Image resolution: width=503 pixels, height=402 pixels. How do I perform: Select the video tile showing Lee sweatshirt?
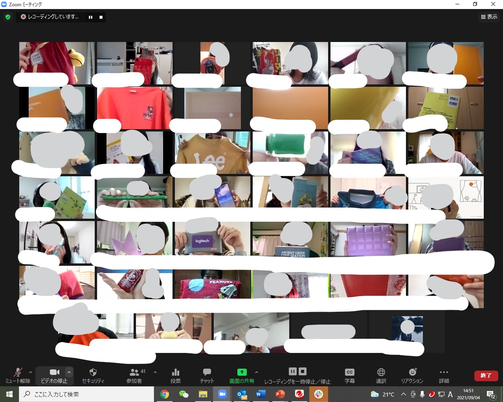coord(212,153)
